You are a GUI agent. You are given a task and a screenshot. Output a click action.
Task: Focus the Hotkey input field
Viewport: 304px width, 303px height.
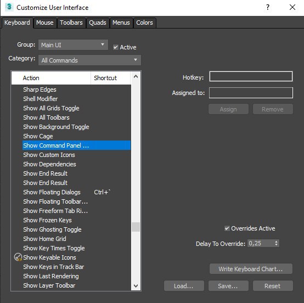[x=251, y=76]
